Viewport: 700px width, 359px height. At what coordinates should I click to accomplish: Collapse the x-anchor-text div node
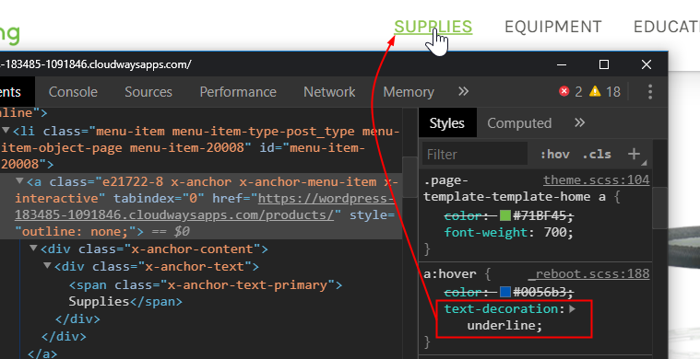(47, 266)
